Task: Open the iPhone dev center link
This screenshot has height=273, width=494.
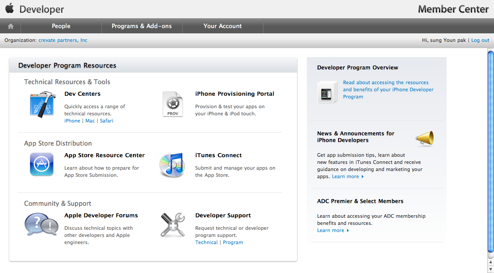Action: coord(72,121)
